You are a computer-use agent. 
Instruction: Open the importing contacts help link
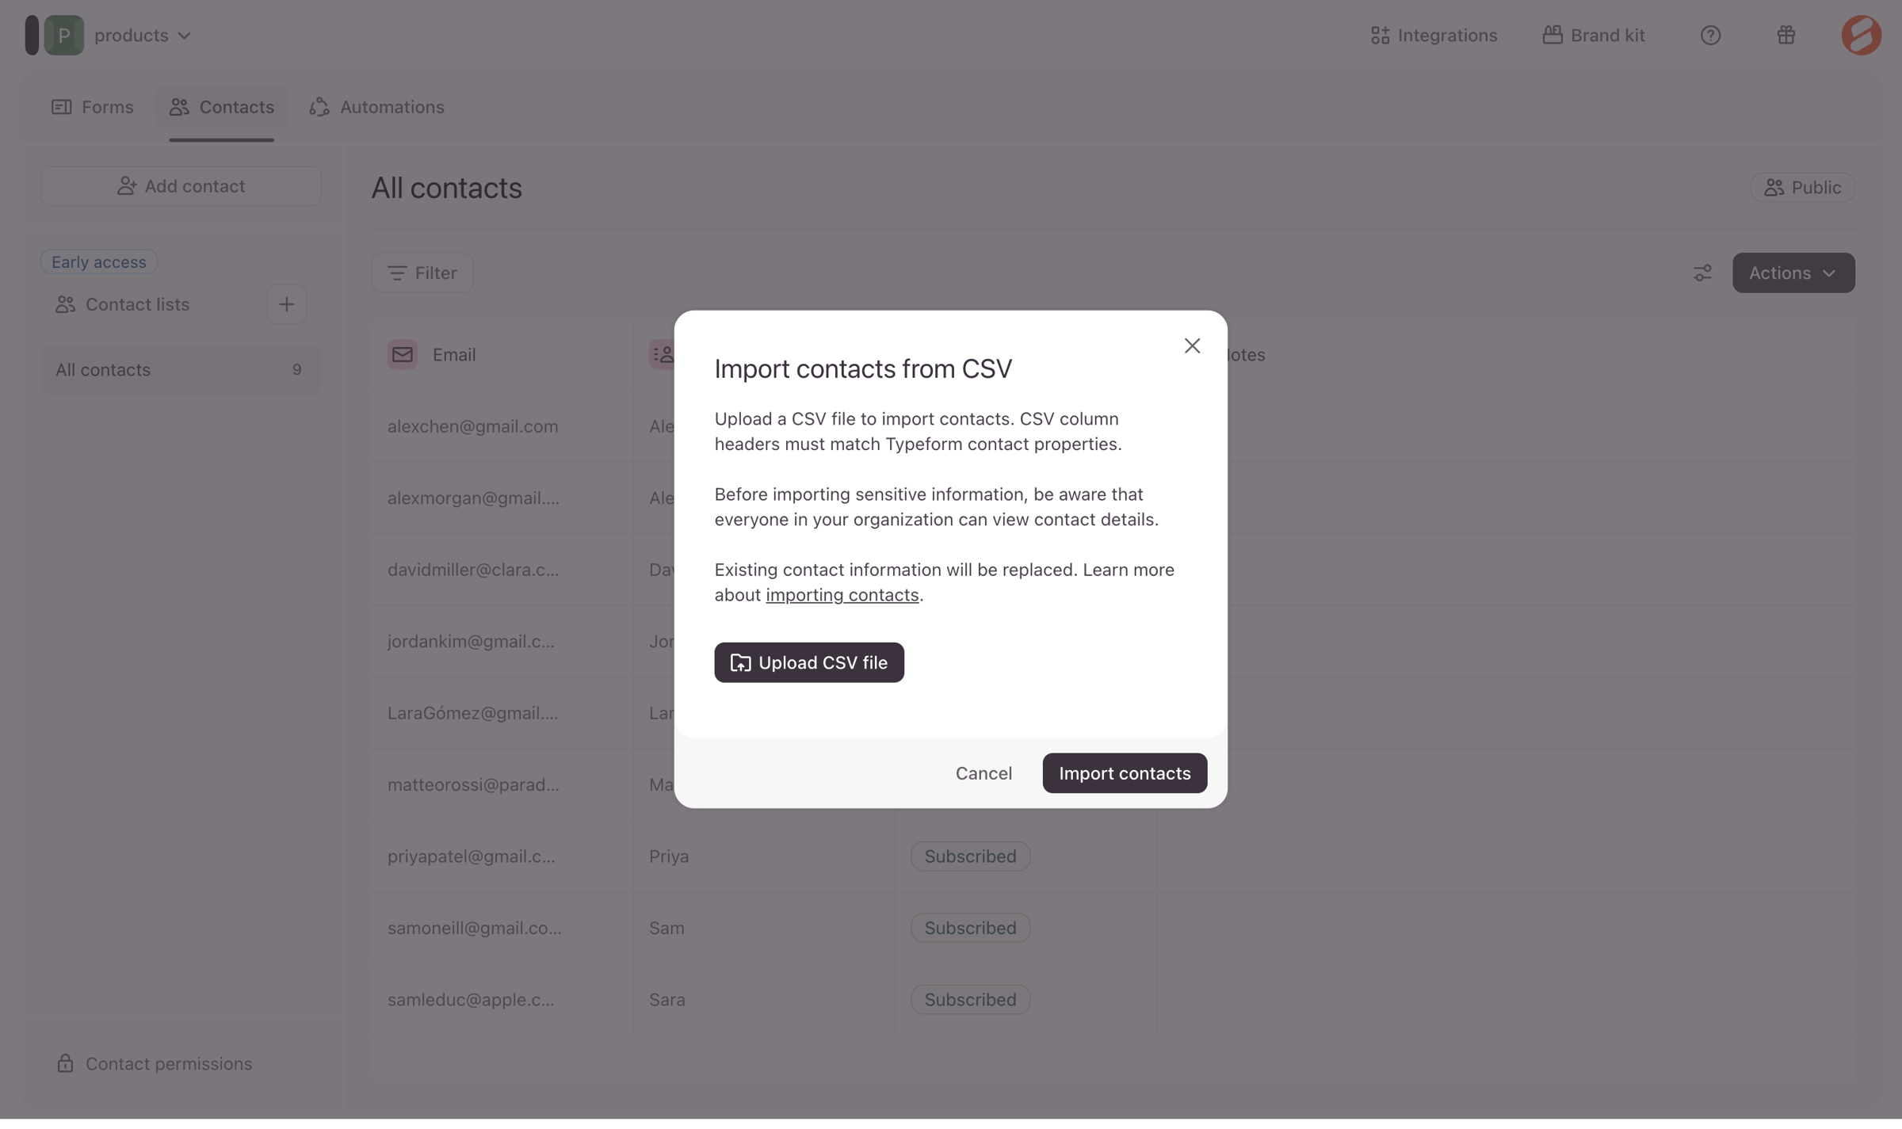point(842,595)
